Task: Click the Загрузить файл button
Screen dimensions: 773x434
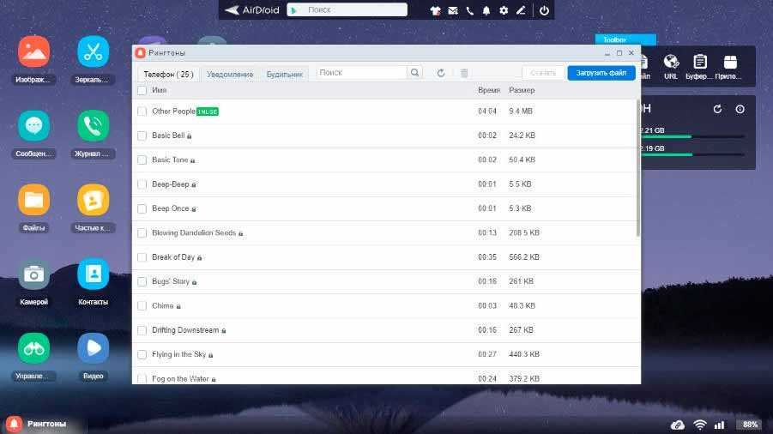Action: point(601,74)
